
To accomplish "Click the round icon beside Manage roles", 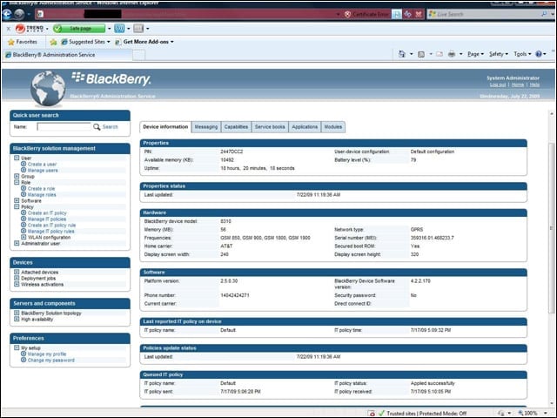I will pyautogui.click(x=23, y=194).
